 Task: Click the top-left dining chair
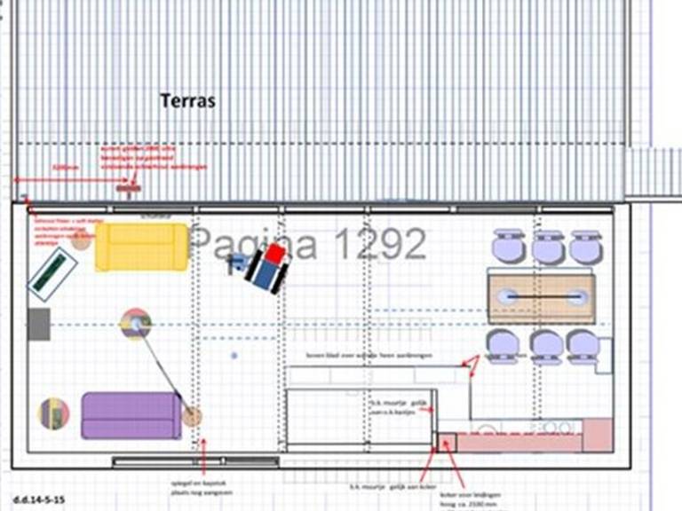click(x=509, y=246)
